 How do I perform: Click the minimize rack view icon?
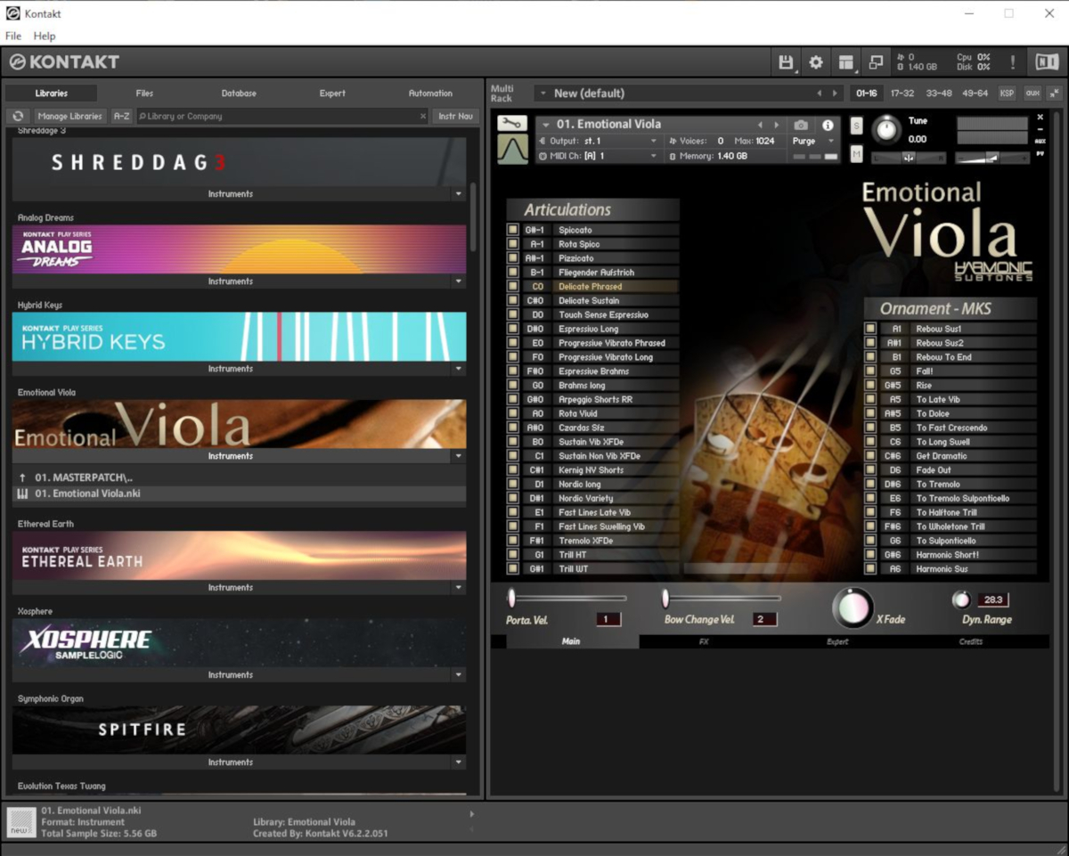coord(877,62)
